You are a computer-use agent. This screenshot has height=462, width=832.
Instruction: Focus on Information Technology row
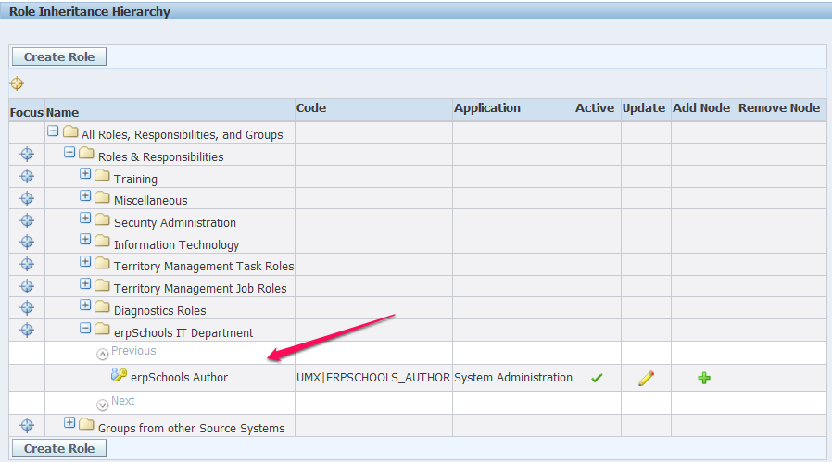tap(27, 243)
